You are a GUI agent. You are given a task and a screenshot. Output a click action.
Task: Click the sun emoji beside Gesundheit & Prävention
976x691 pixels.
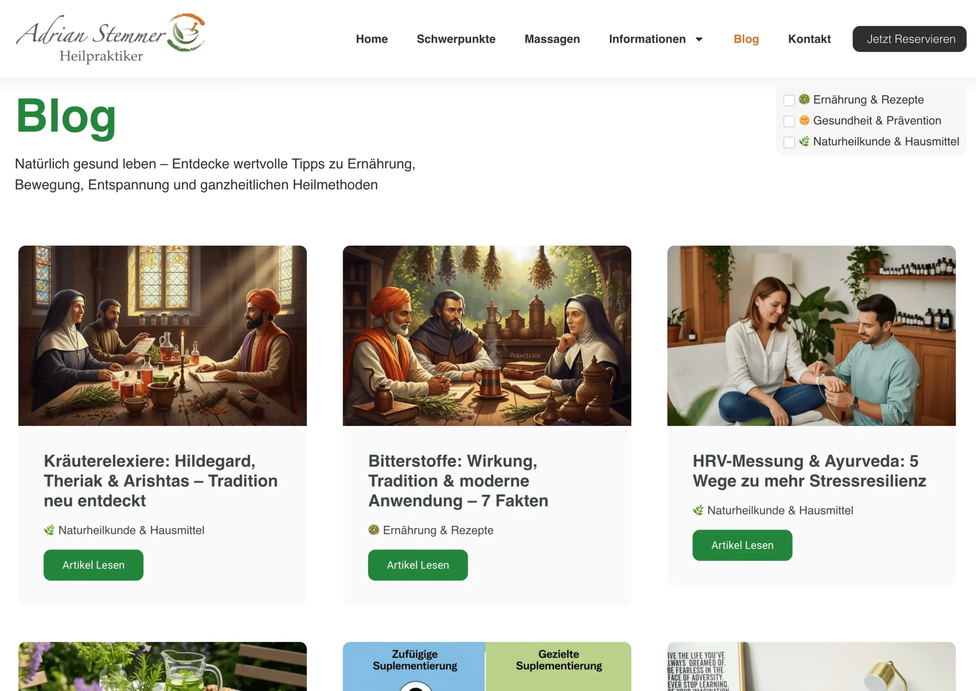tap(804, 120)
